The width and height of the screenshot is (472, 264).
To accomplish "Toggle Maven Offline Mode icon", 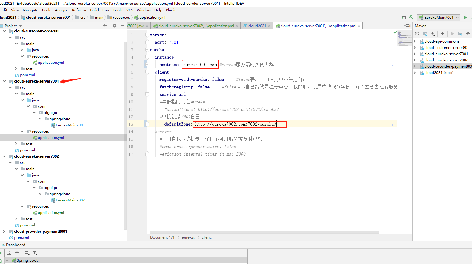I will point(468,34).
